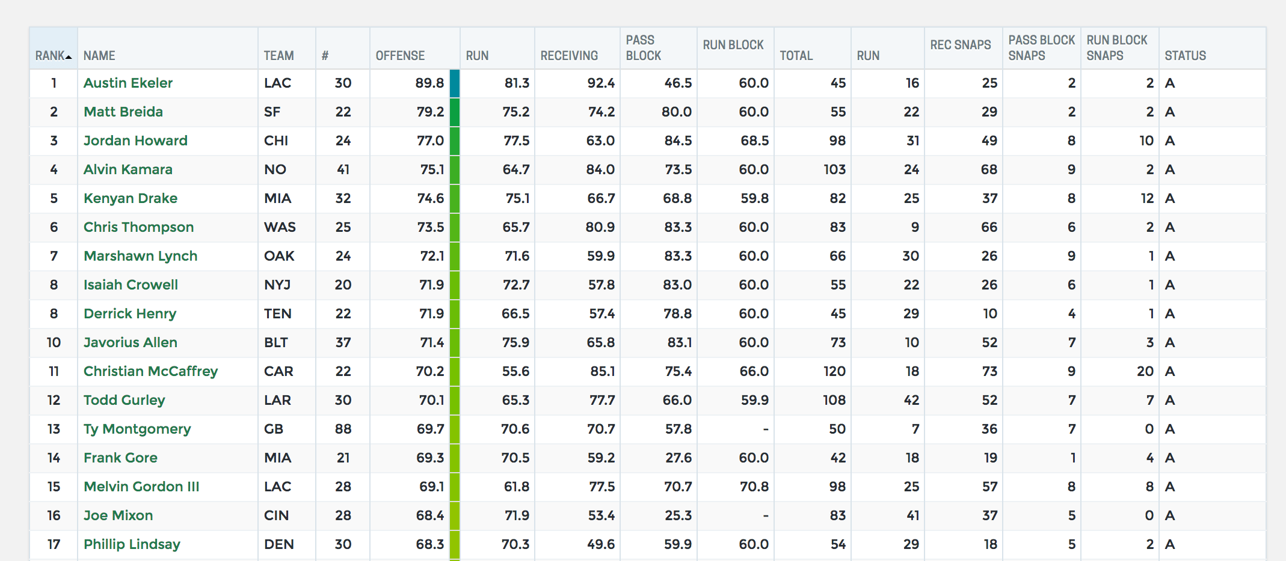This screenshot has height=561, width=1286.
Task: Open Christian McCaffrey's player page
Action: click(150, 371)
